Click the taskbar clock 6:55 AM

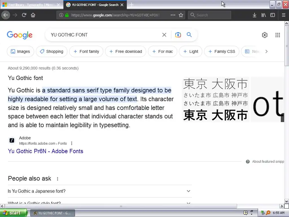[x=279, y=213]
